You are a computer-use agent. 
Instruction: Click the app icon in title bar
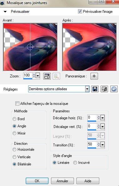(x=2, y=2)
